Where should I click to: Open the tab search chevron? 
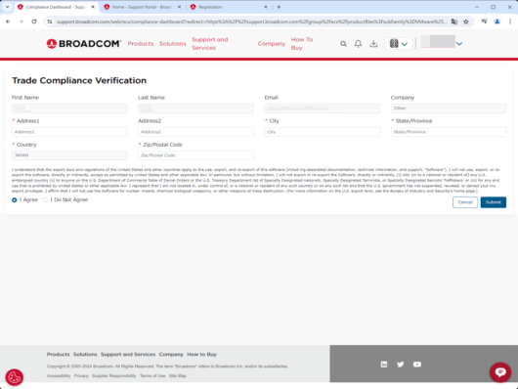[x=7, y=7]
